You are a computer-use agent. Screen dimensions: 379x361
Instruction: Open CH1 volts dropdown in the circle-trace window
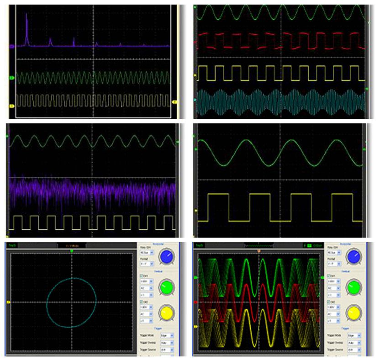click(147, 281)
